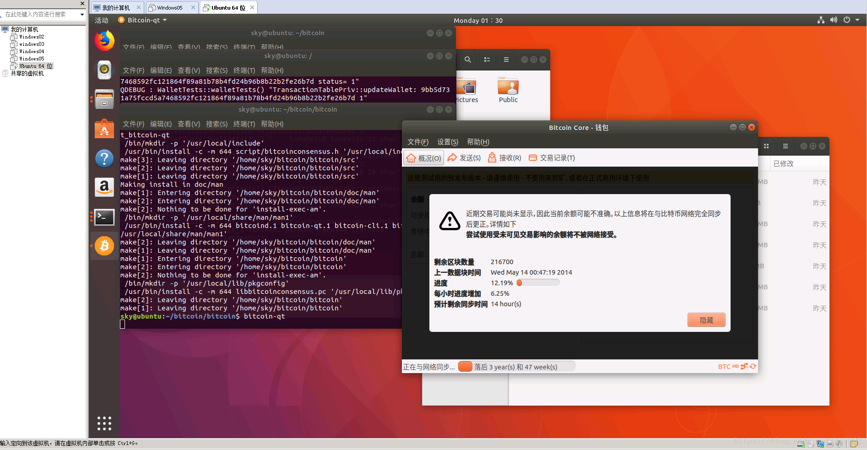Open 终端(T) menu in bitcoin/bitcoin terminal

point(244,124)
